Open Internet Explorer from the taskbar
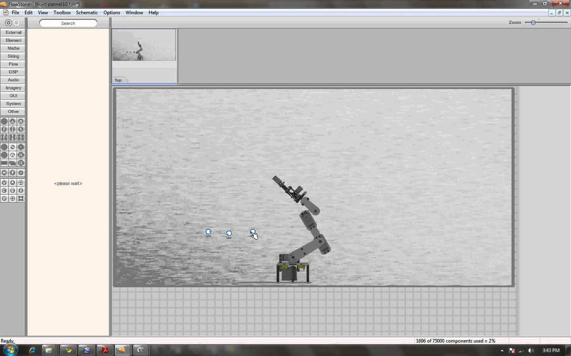The image size is (571, 356). (x=32, y=350)
